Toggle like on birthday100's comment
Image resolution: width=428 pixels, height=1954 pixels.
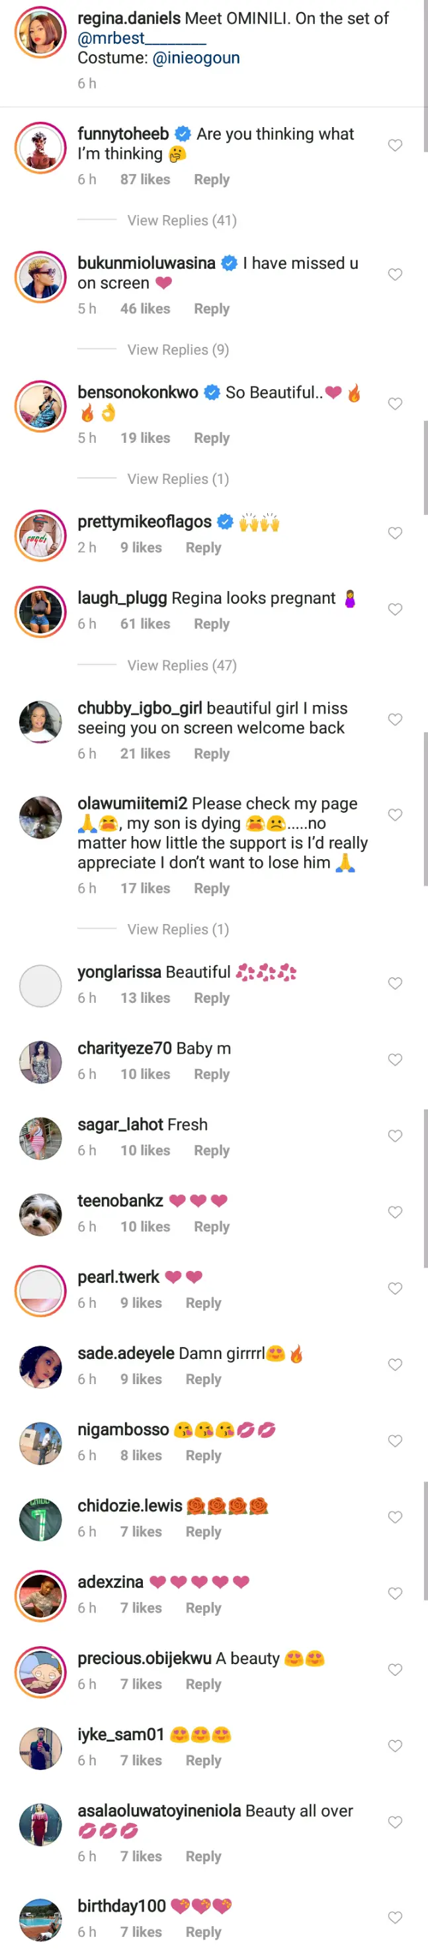pos(395,1917)
